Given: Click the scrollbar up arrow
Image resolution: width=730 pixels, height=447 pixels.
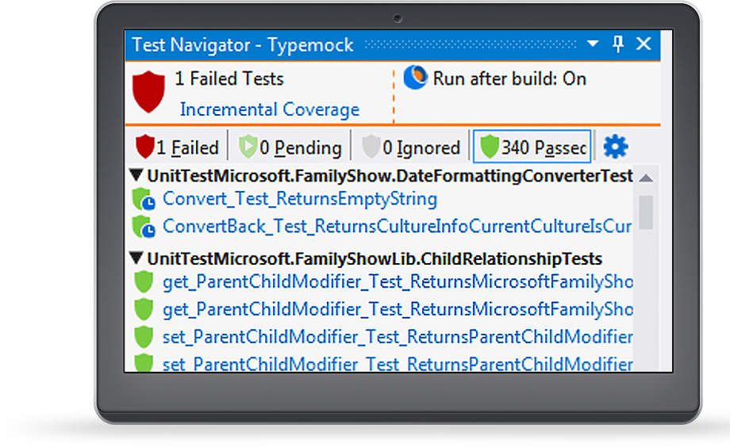Looking at the screenshot, I should 646,178.
